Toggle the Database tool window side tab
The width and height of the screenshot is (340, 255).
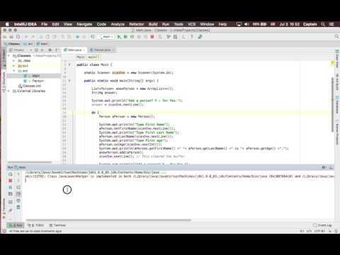[337, 104]
